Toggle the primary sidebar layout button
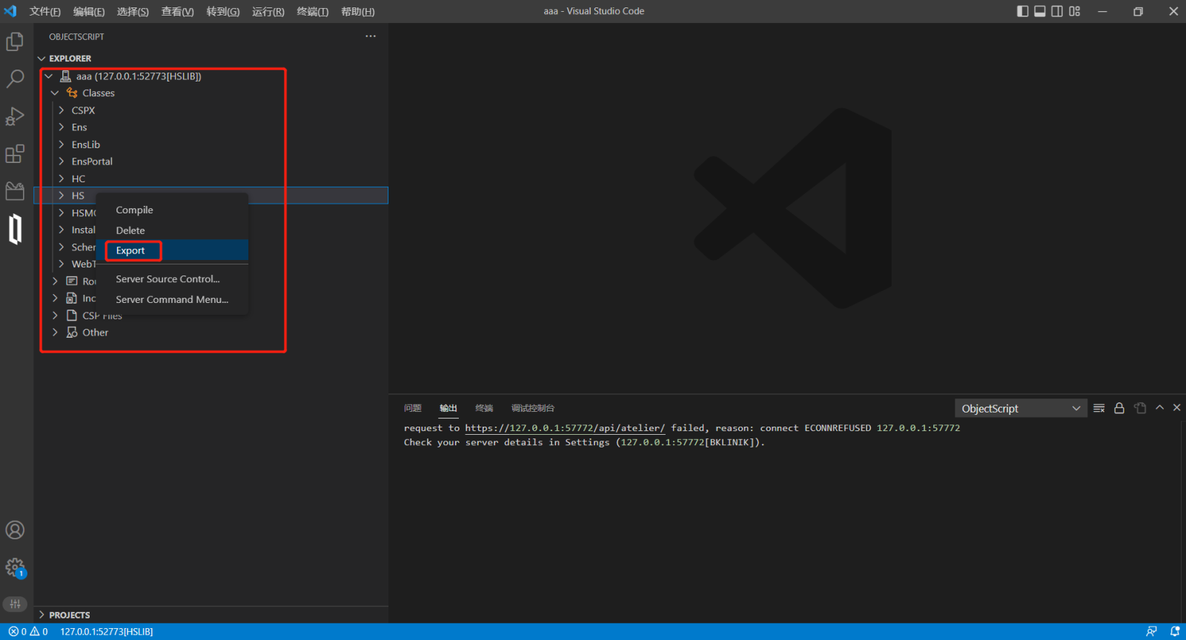Image resolution: width=1186 pixels, height=640 pixels. (x=1022, y=11)
